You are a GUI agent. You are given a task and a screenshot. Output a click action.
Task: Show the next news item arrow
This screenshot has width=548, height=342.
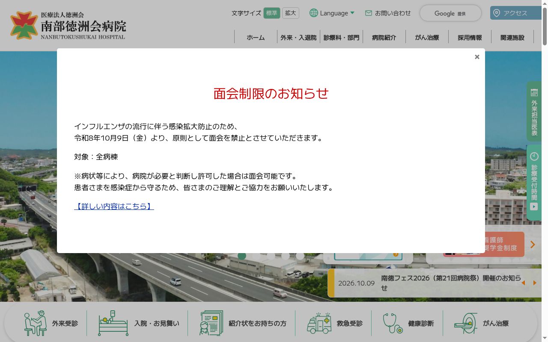point(535,283)
